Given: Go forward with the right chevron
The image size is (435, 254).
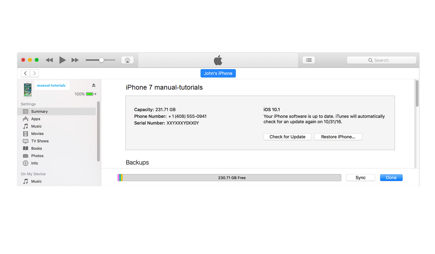Looking at the screenshot, I should 34,73.
